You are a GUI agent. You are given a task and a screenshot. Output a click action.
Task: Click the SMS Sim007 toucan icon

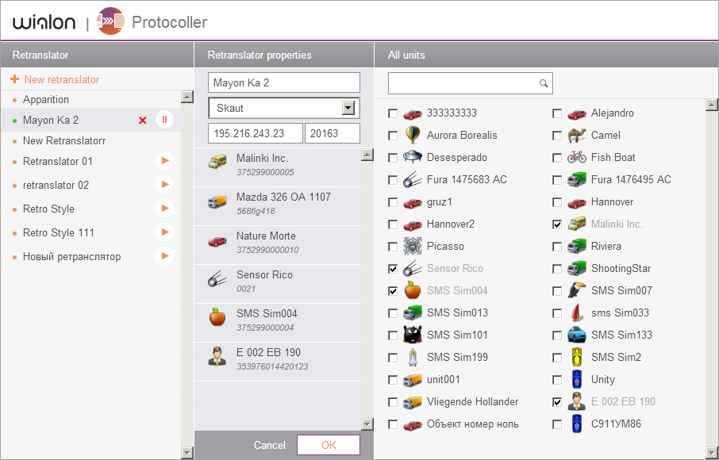click(577, 290)
